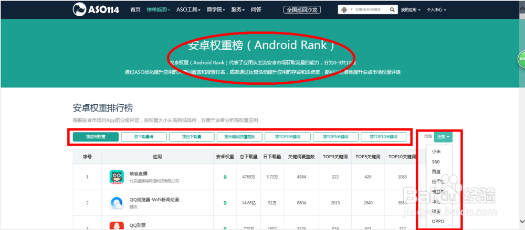
Task: Choose 应用宝 from the market list
Action: [438, 181]
